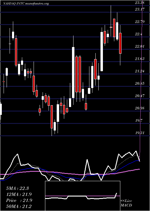
Task: Click the 'NASDAQ INTC munafasutra.org' title text
Action: (x=25, y=4)
